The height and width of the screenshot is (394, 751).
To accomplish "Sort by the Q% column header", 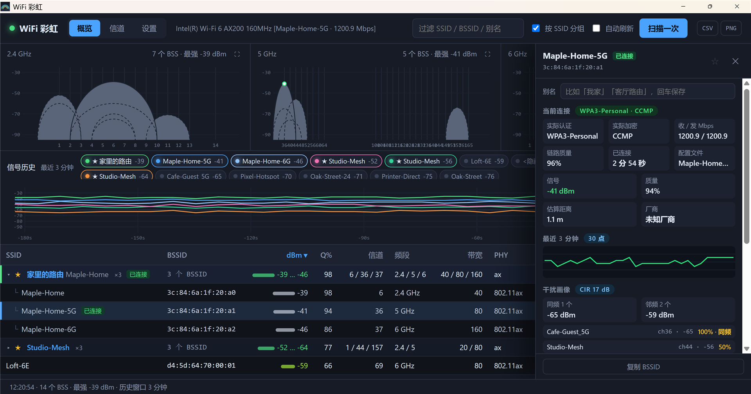I will (x=326, y=255).
